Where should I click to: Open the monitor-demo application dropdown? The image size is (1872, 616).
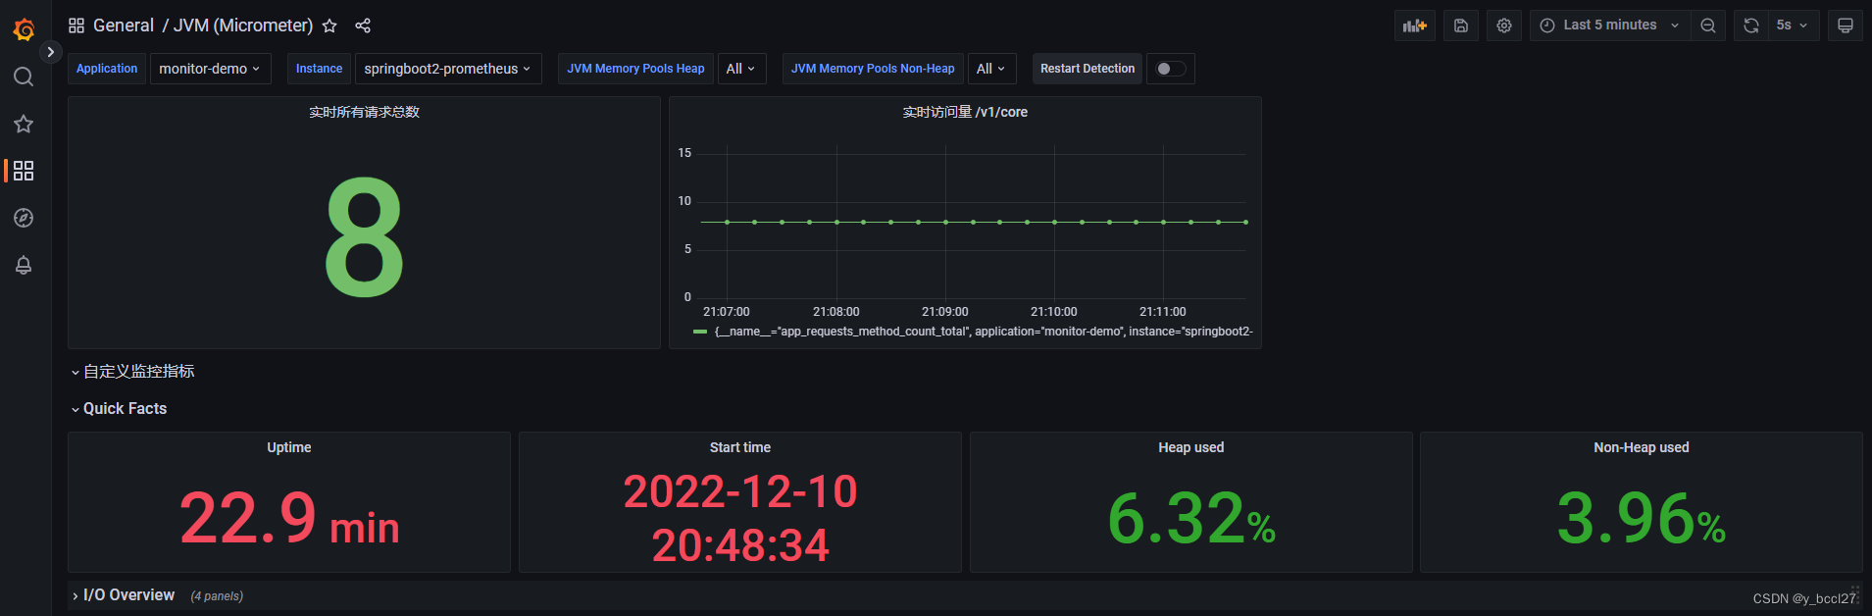point(210,69)
